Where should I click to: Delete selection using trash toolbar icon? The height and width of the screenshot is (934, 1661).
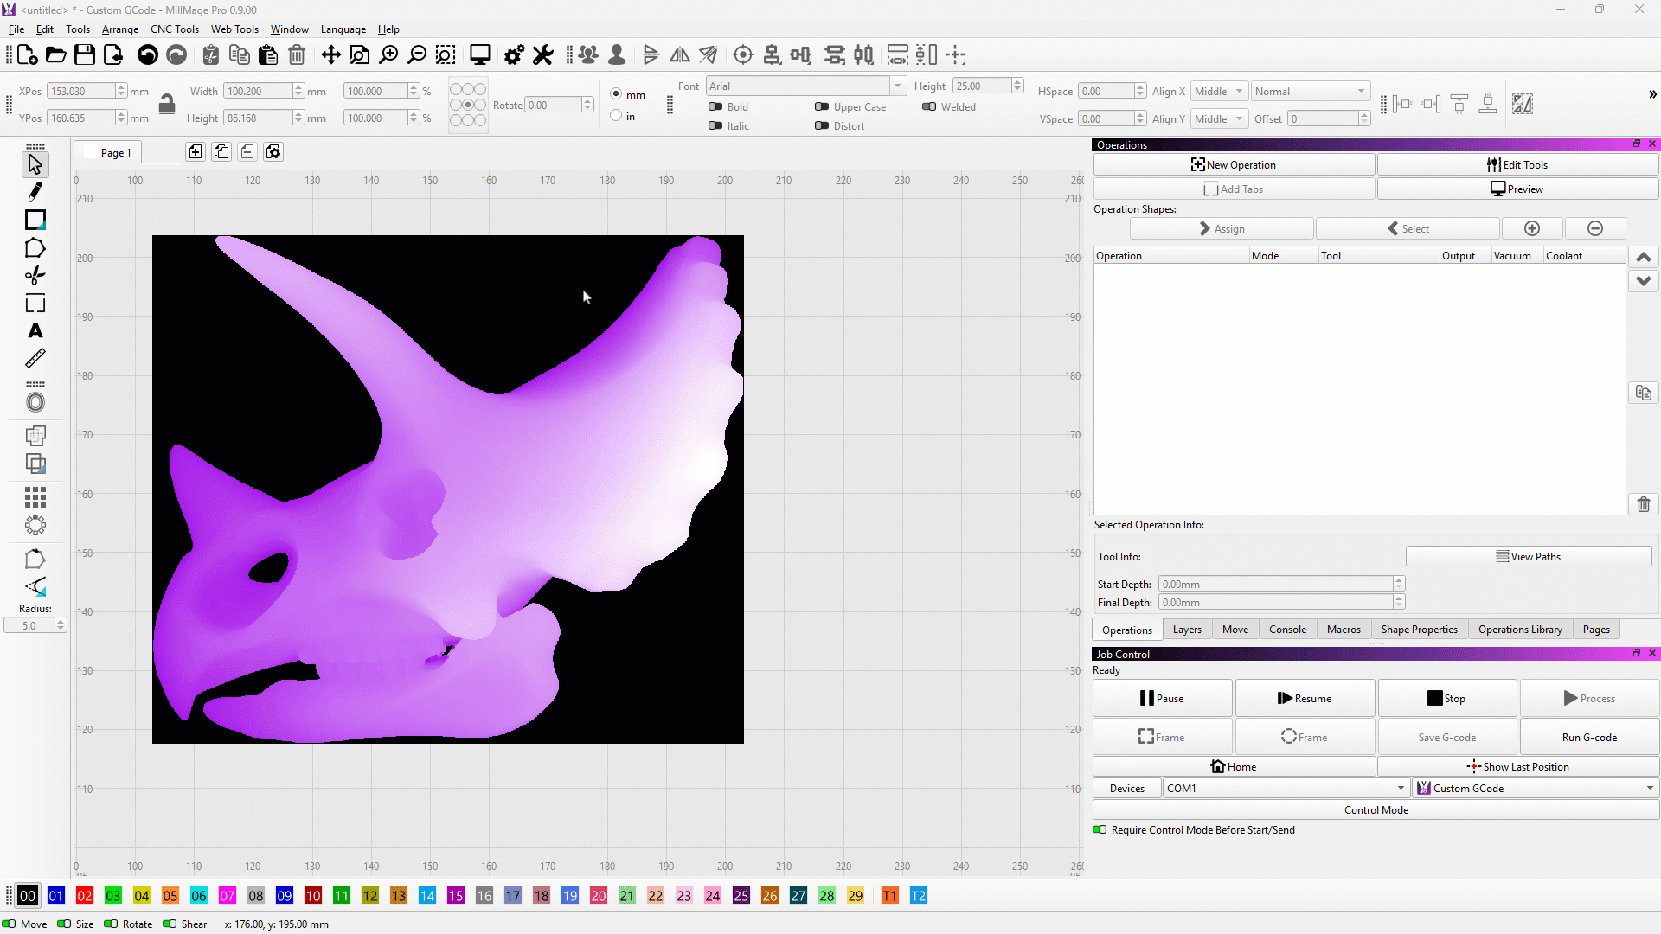coord(297,55)
